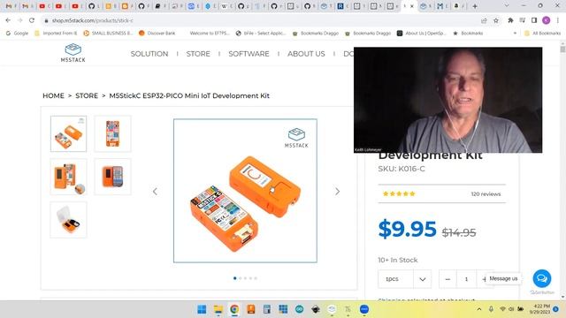Open the Calculator app from taskbar
The image size is (566, 318).
click(x=267, y=309)
